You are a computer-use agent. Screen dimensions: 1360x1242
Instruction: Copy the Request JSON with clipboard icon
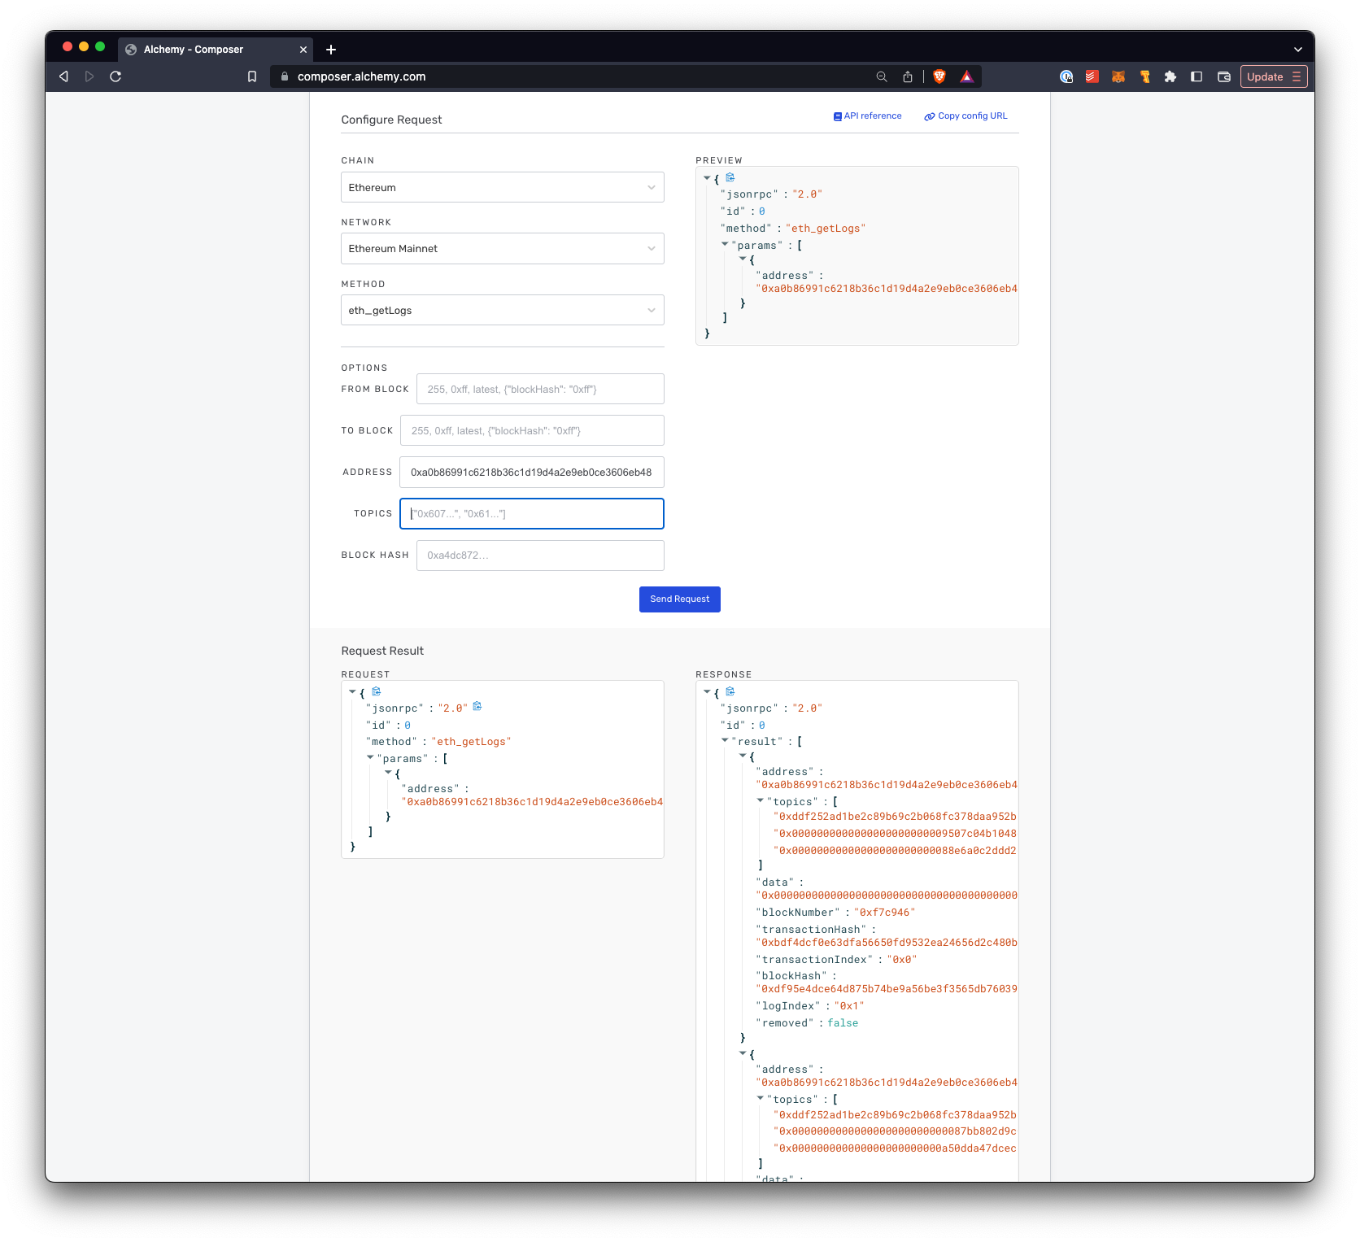[x=377, y=691]
